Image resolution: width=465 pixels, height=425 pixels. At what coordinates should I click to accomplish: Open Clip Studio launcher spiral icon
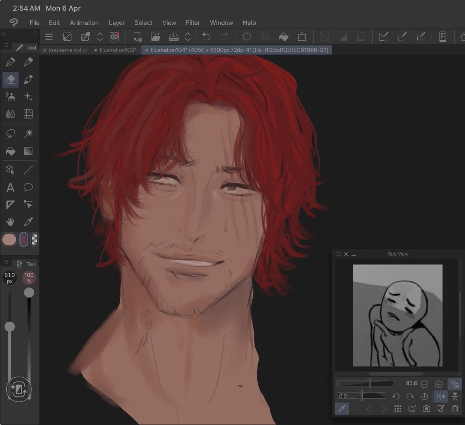click(114, 37)
